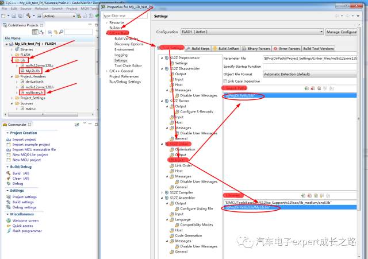The image size is (368, 259).
Task: Click the Parameter File input field
Action: tap(310, 58)
